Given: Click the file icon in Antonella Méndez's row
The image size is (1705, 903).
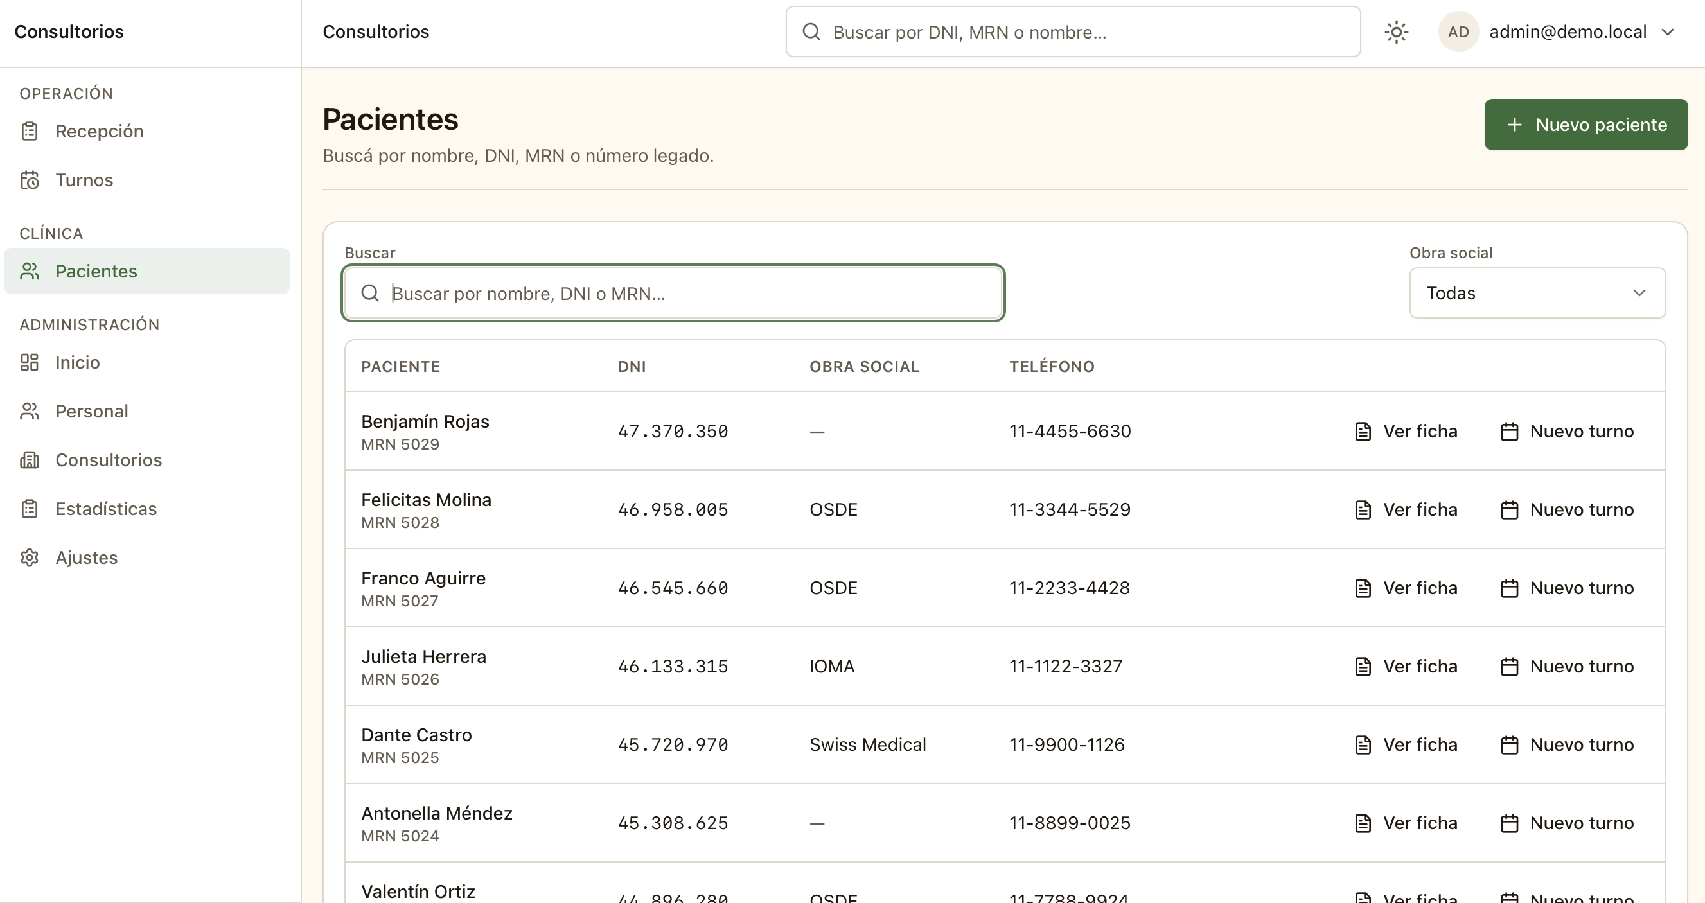Looking at the screenshot, I should click(x=1363, y=823).
